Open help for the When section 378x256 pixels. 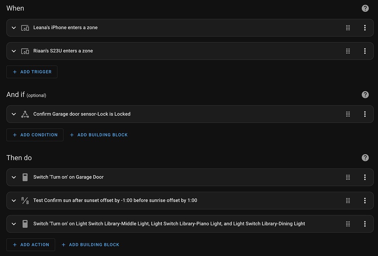[365, 8]
